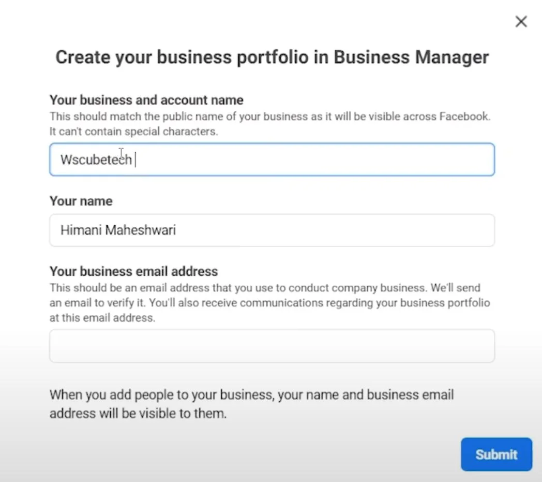Click 'It can't contain special characters' text
Screen dimensions: 542x482
coord(133,132)
